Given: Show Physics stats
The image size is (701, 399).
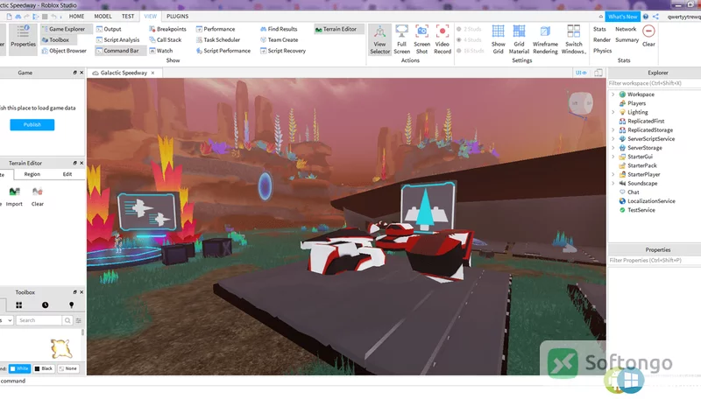Looking at the screenshot, I should 602,51.
